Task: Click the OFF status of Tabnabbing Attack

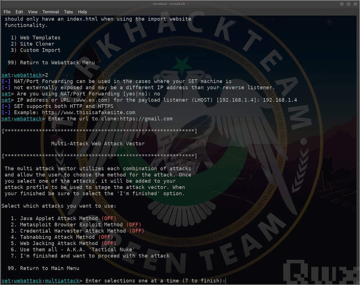Action: pos(106,237)
